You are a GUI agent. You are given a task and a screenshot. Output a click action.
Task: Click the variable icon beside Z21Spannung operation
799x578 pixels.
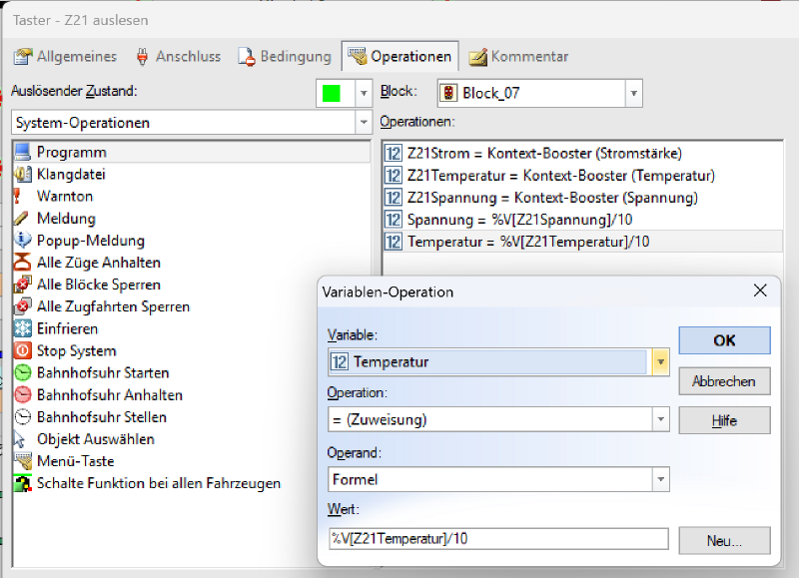click(393, 197)
